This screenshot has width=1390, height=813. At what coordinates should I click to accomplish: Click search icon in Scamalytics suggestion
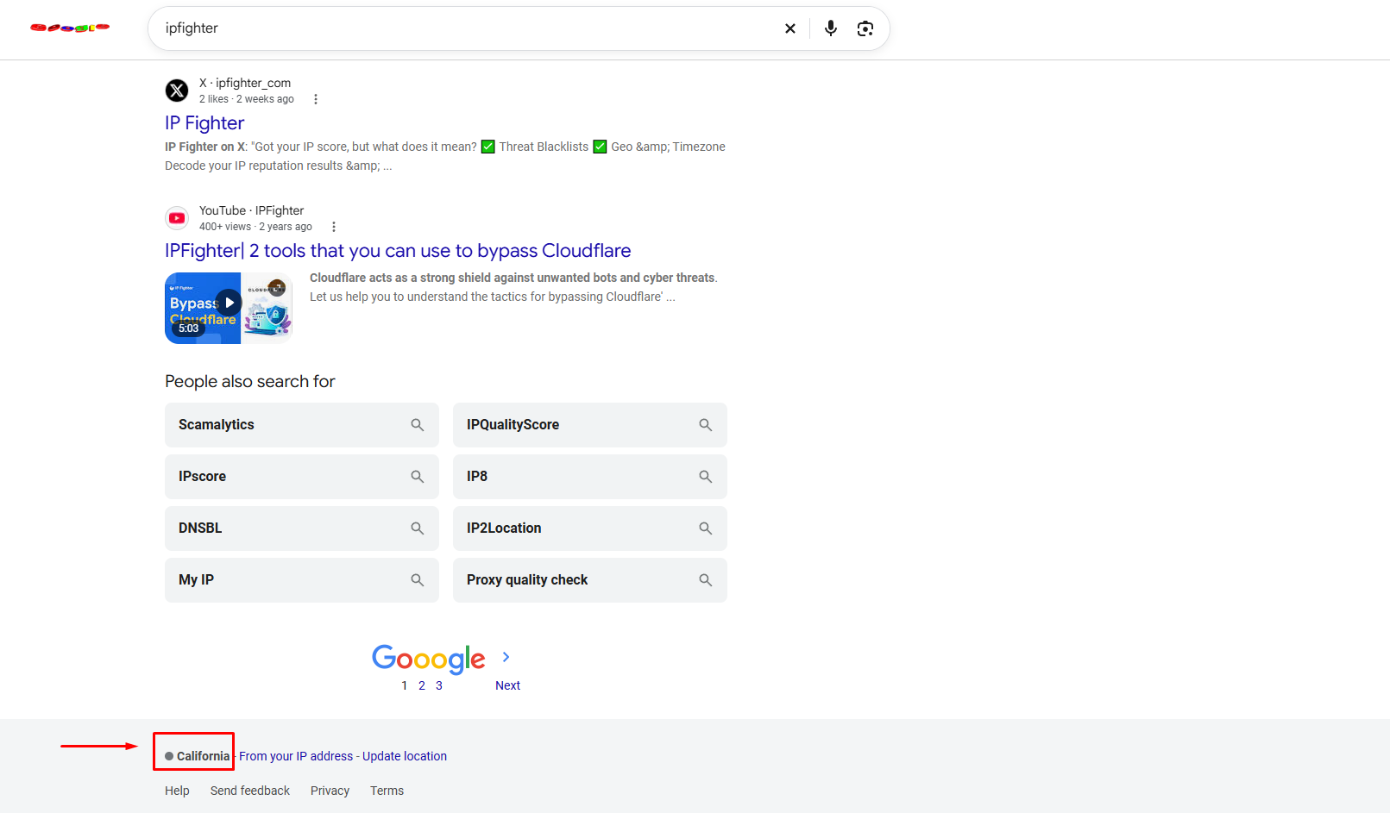coord(418,425)
